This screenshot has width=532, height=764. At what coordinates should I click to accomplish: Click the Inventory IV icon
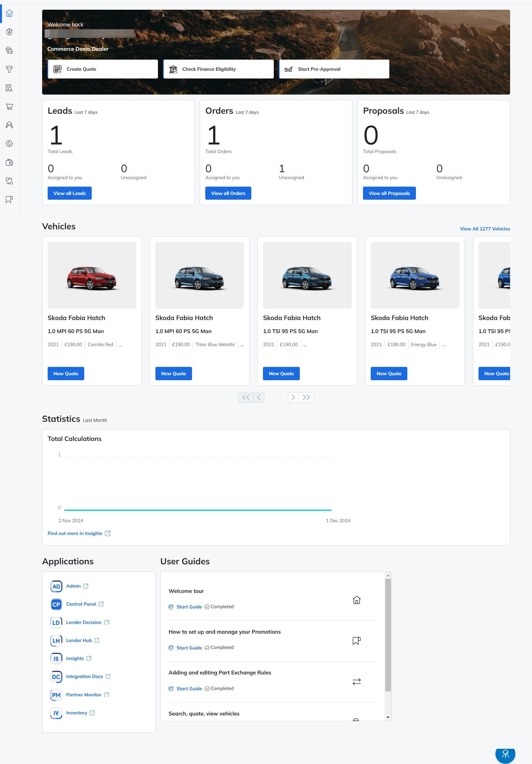[56, 713]
